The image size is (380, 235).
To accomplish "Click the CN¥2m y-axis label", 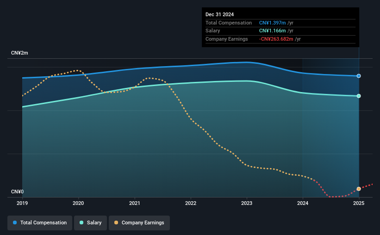I will (19, 53).
